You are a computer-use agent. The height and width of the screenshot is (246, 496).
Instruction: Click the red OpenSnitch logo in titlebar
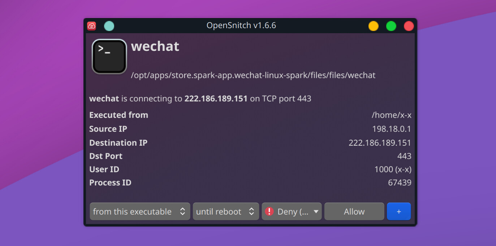coord(92,26)
